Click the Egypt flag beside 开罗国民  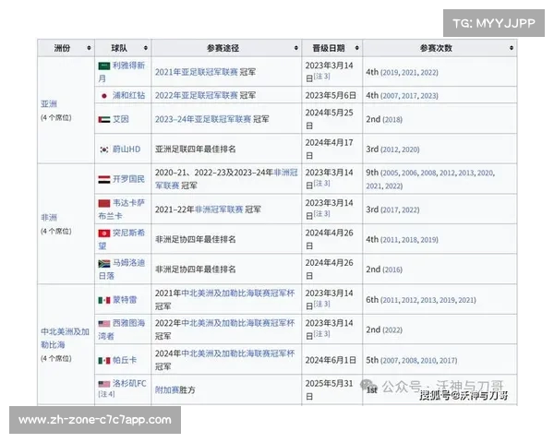click(x=104, y=179)
